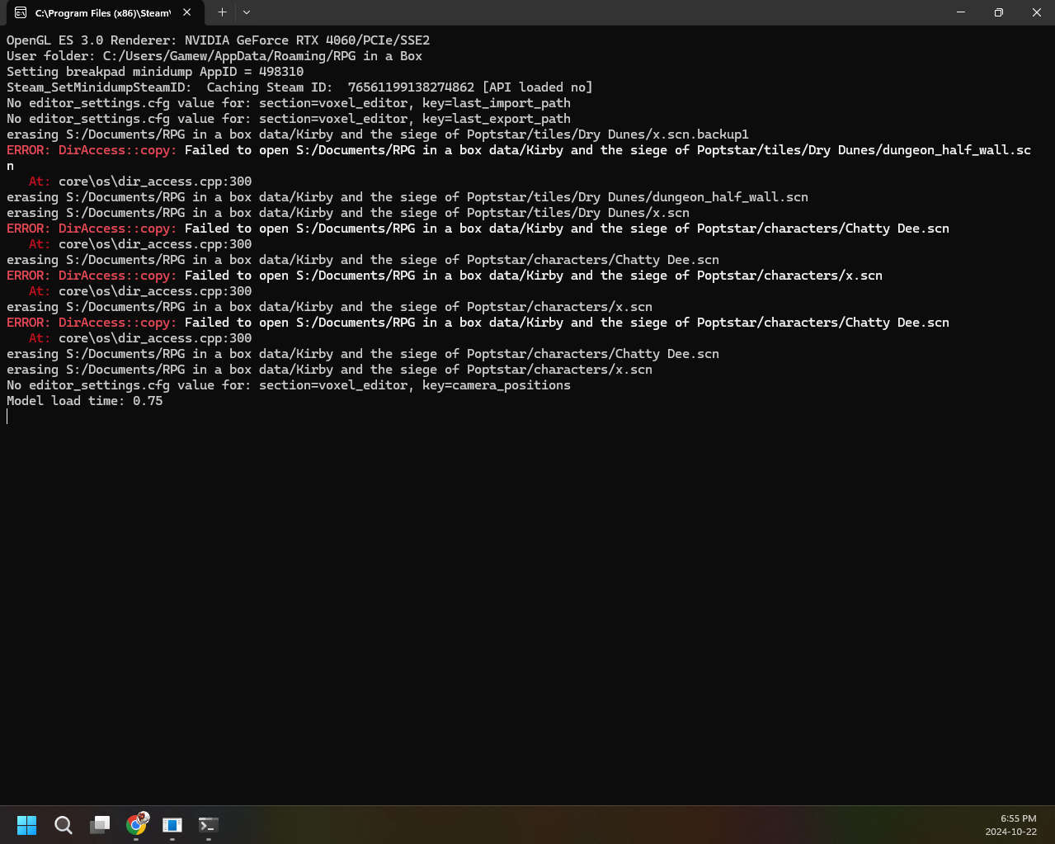Click the first red ERROR: DirAccess::copy text
Image resolution: width=1055 pixels, height=844 pixels.
pos(91,150)
